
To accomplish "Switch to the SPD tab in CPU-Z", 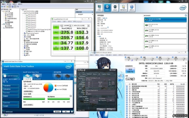I will tap(99, 74).
